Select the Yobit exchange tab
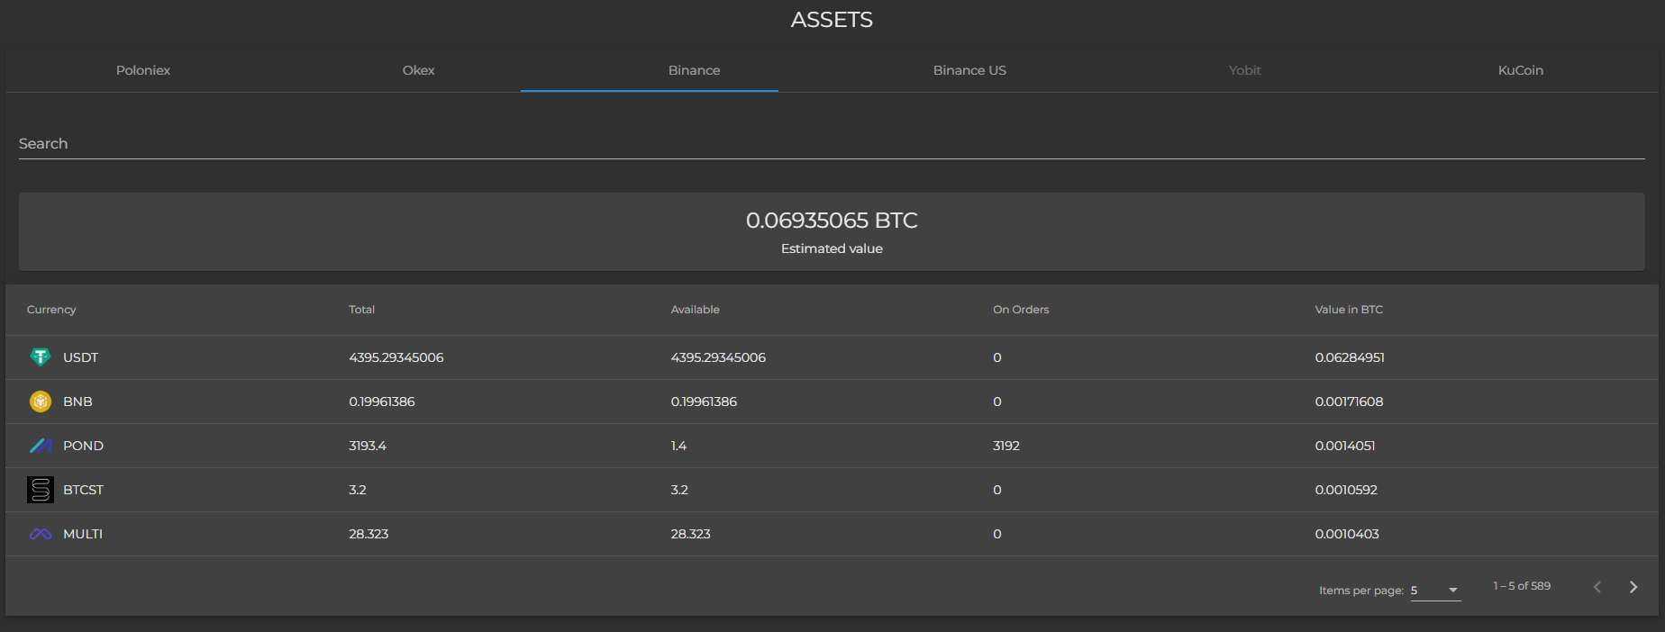1665x632 pixels. click(x=1244, y=70)
